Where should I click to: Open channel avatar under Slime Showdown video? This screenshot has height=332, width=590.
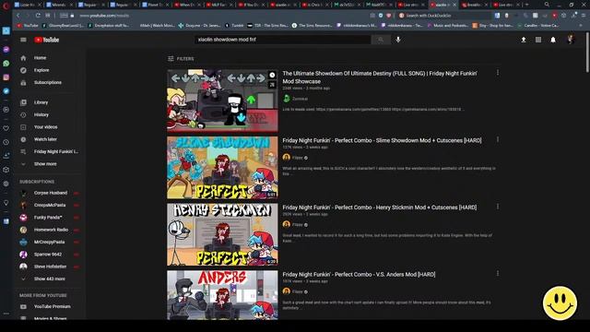pyautogui.click(x=287, y=158)
